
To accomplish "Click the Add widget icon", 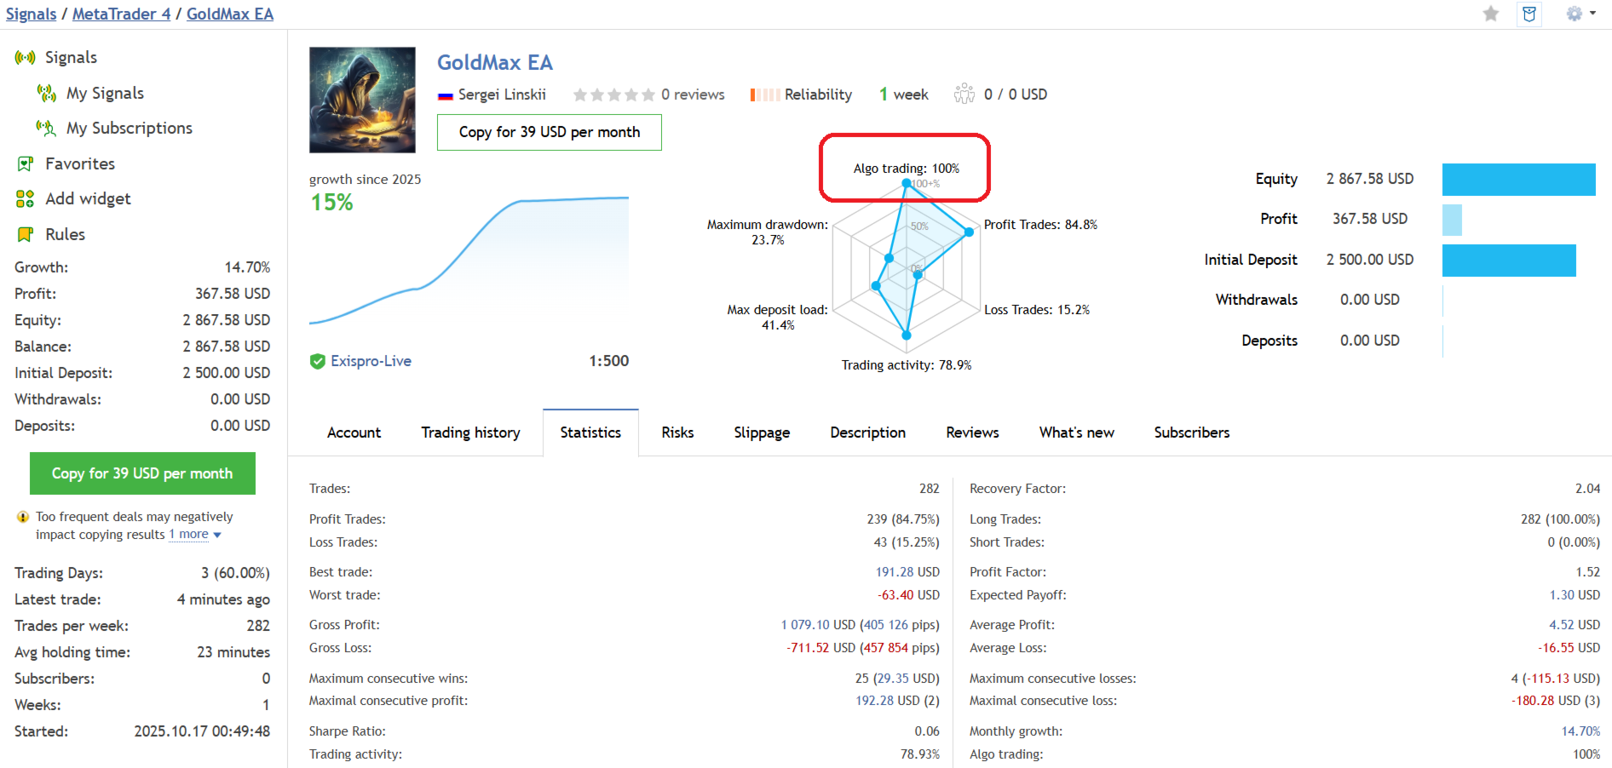I will [25, 198].
